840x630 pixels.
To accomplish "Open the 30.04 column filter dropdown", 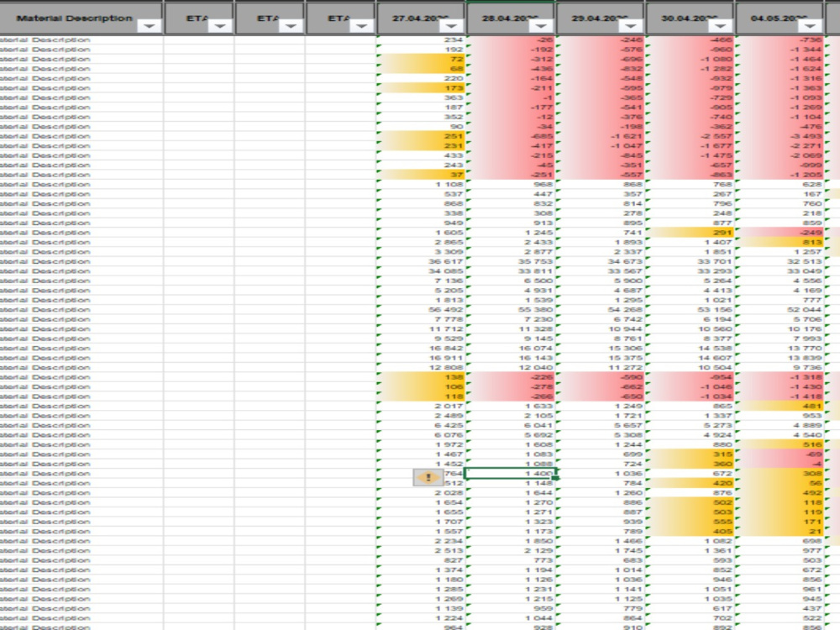I will tap(721, 26).
